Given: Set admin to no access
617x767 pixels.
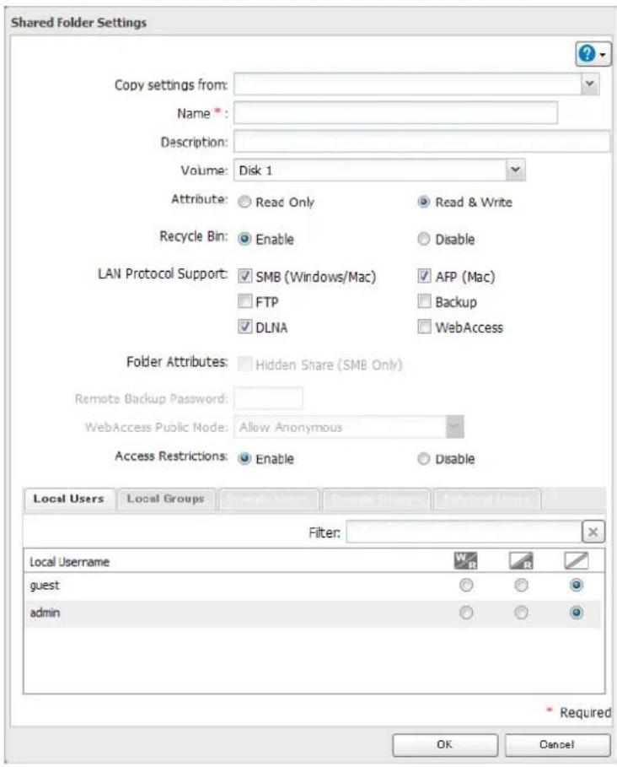Looking at the screenshot, I should point(577,613).
